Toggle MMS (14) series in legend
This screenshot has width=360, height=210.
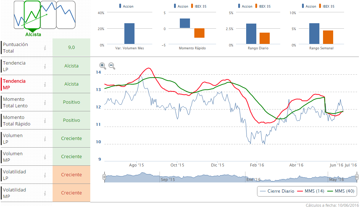pyautogui.click(x=311, y=191)
